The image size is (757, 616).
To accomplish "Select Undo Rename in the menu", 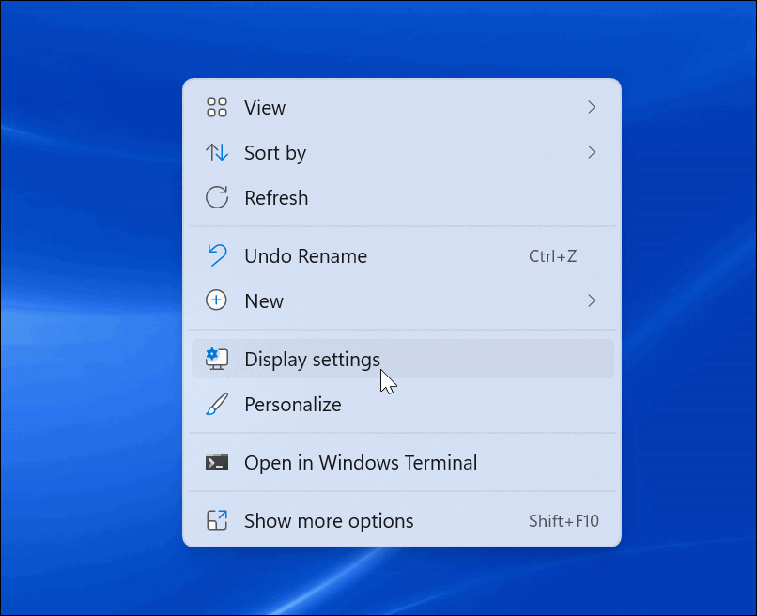I will (402, 255).
